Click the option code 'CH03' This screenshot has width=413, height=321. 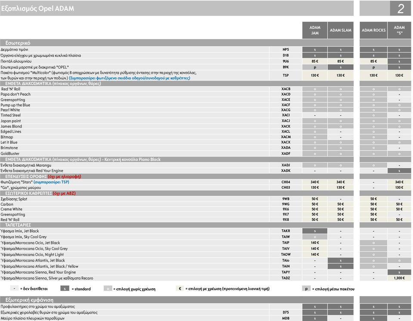tap(286, 188)
